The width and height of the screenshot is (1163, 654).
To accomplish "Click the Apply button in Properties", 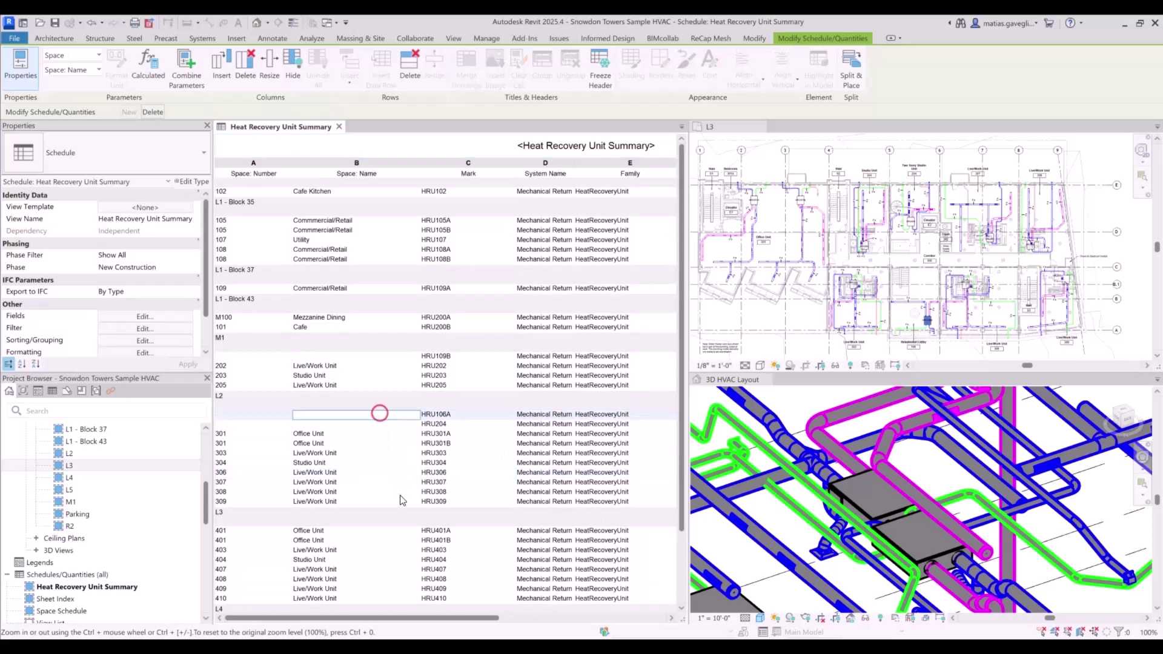I will point(188,364).
